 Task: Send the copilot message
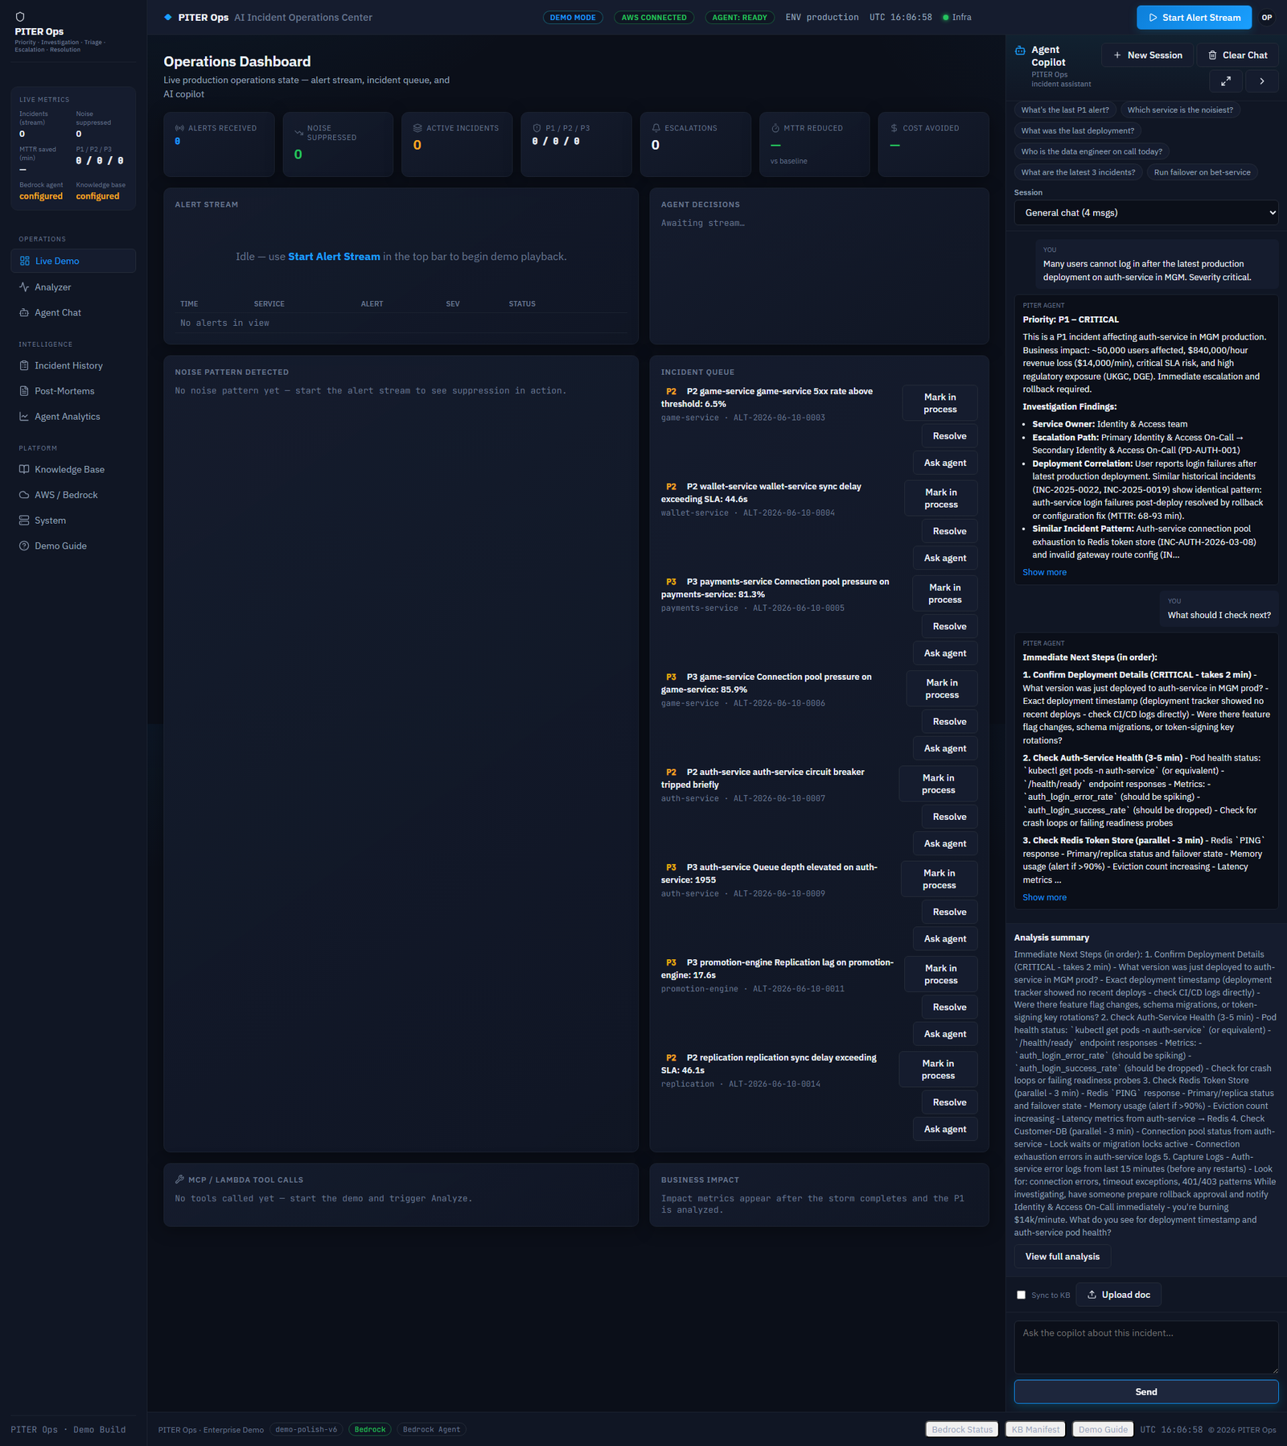tap(1146, 1392)
